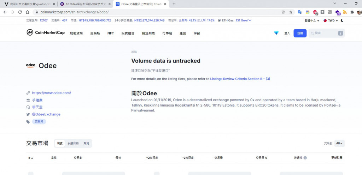Open the 交易對 All filter dropdown

tap(339, 143)
